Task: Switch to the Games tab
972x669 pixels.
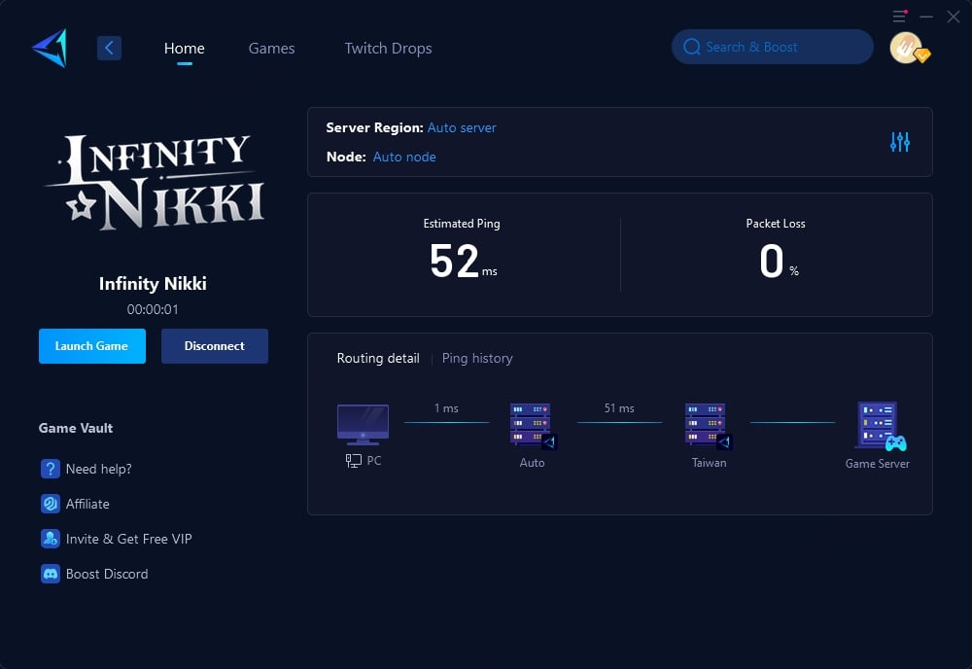Action: (x=271, y=49)
